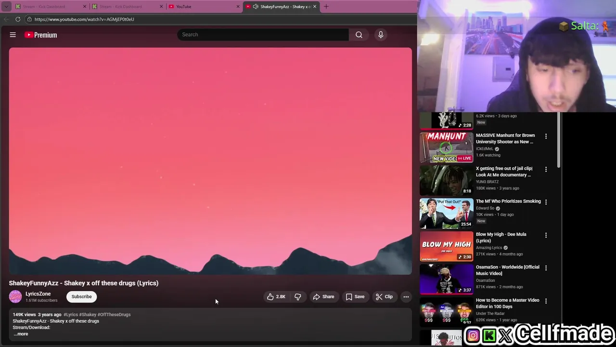This screenshot has height=347, width=616.
Task: Click 149K views 3 years ago text
Action: coord(37,314)
